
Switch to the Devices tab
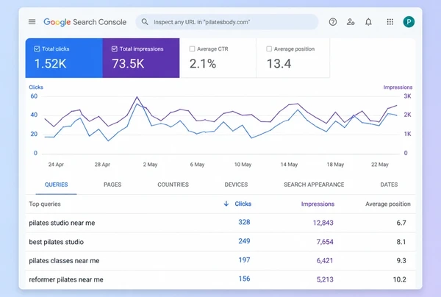(x=236, y=185)
